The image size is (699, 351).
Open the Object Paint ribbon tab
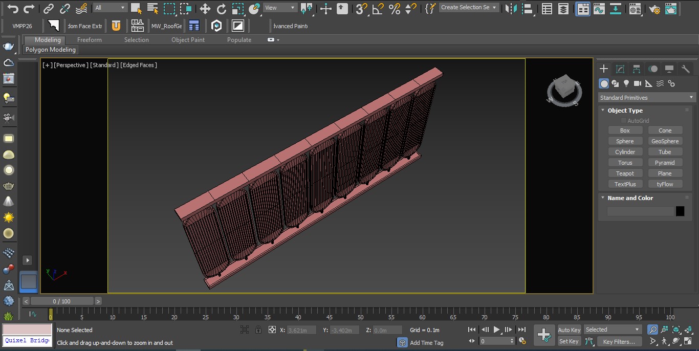(x=188, y=40)
